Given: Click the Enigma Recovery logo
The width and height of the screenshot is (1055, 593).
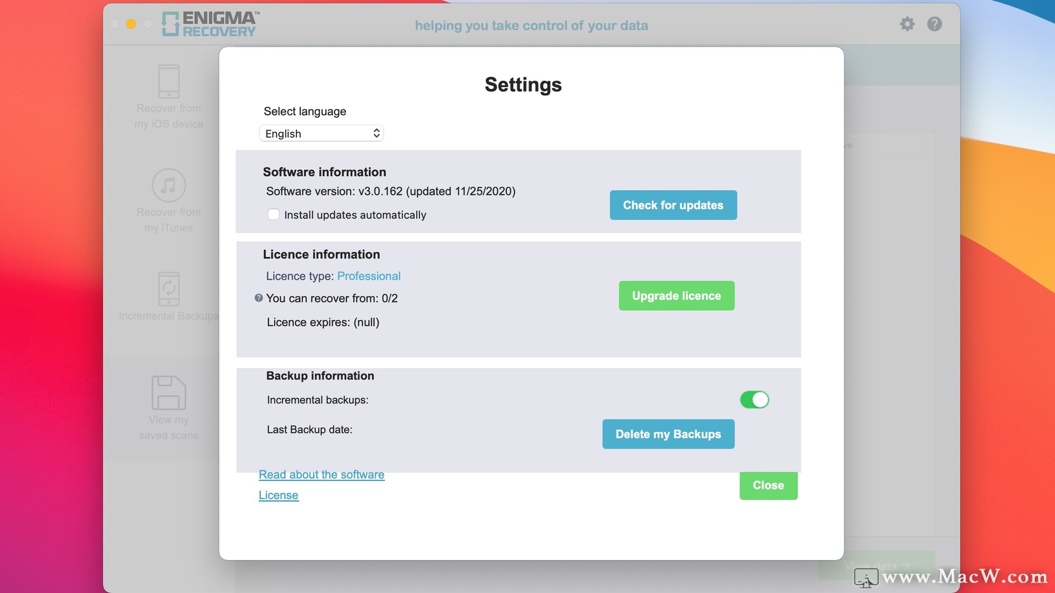Looking at the screenshot, I should (x=210, y=24).
